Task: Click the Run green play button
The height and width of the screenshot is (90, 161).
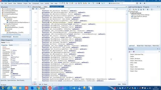Action: [89, 3]
